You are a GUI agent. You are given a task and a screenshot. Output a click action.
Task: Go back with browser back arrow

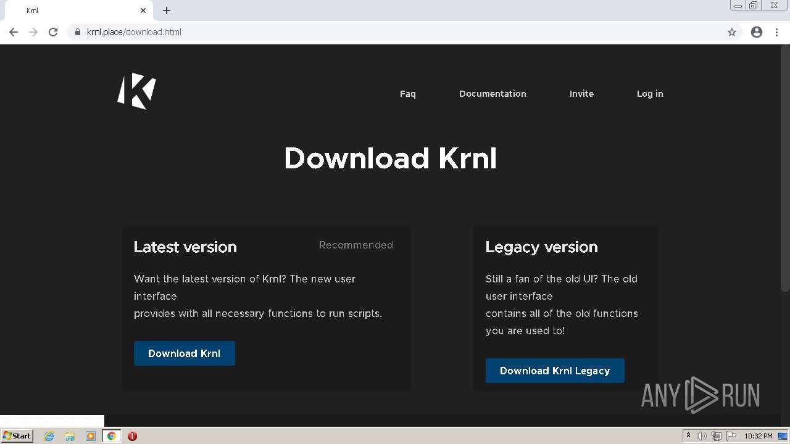click(14, 32)
